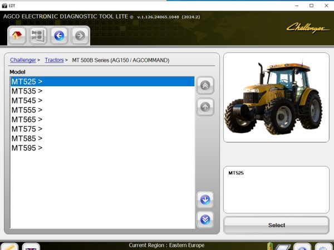The image size is (334, 250).
Task: Select model MT525 in list
Action: pos(102,81)
